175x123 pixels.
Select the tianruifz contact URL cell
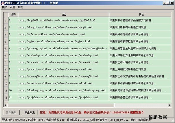pos(64,62)
